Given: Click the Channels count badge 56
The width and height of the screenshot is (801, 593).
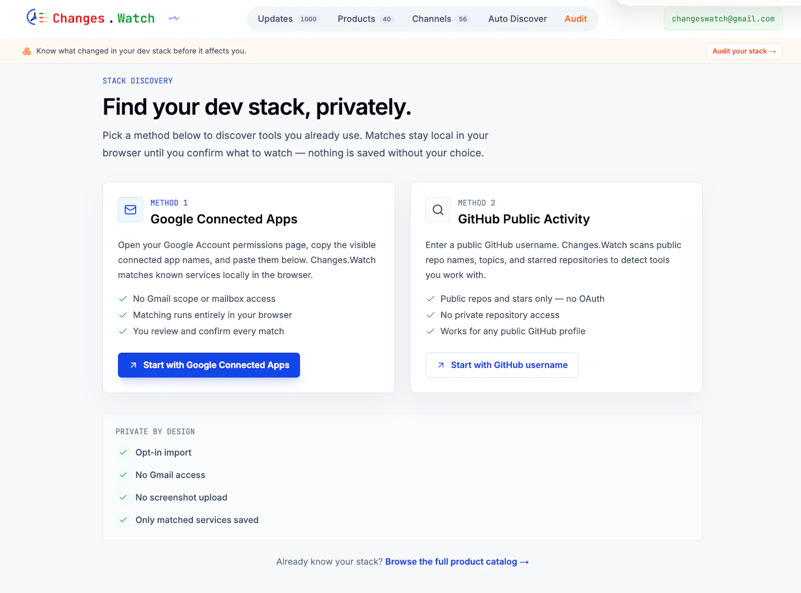Looking at the screenshot, I should point(463,19).
